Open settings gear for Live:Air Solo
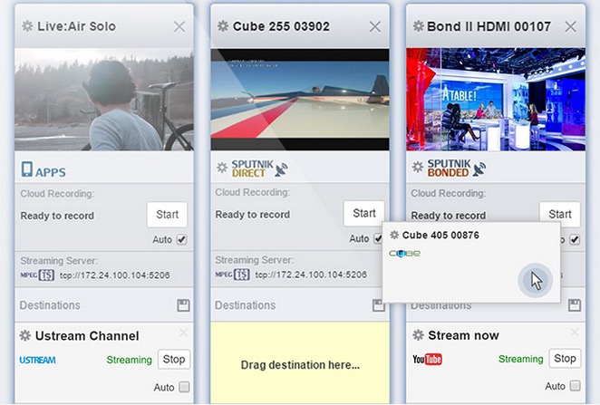600x405 pixels. pyautogui.click(x=26, y=26)
